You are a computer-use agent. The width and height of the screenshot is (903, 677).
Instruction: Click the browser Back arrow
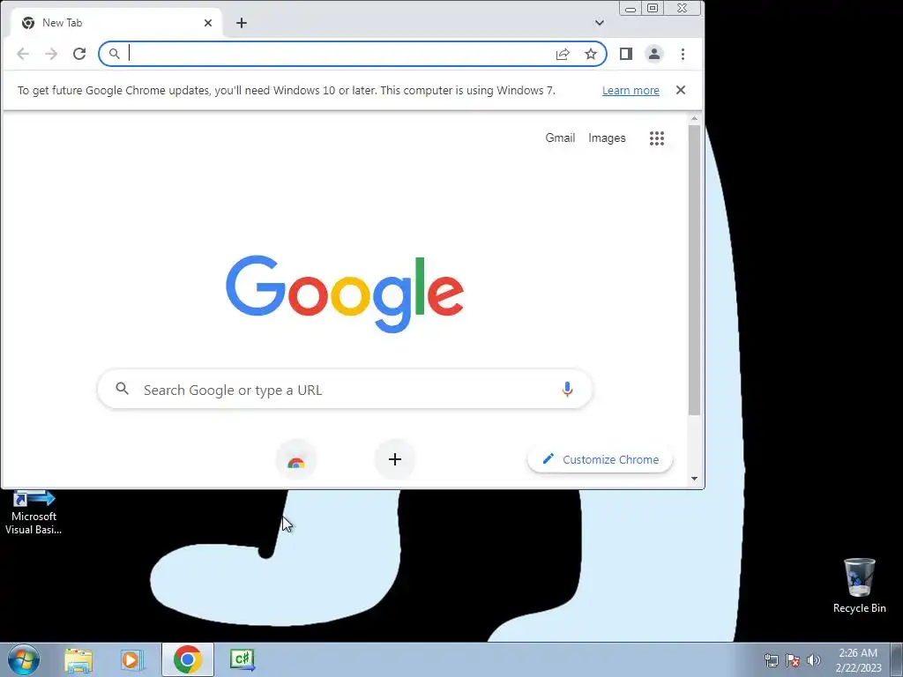[23, 54]
